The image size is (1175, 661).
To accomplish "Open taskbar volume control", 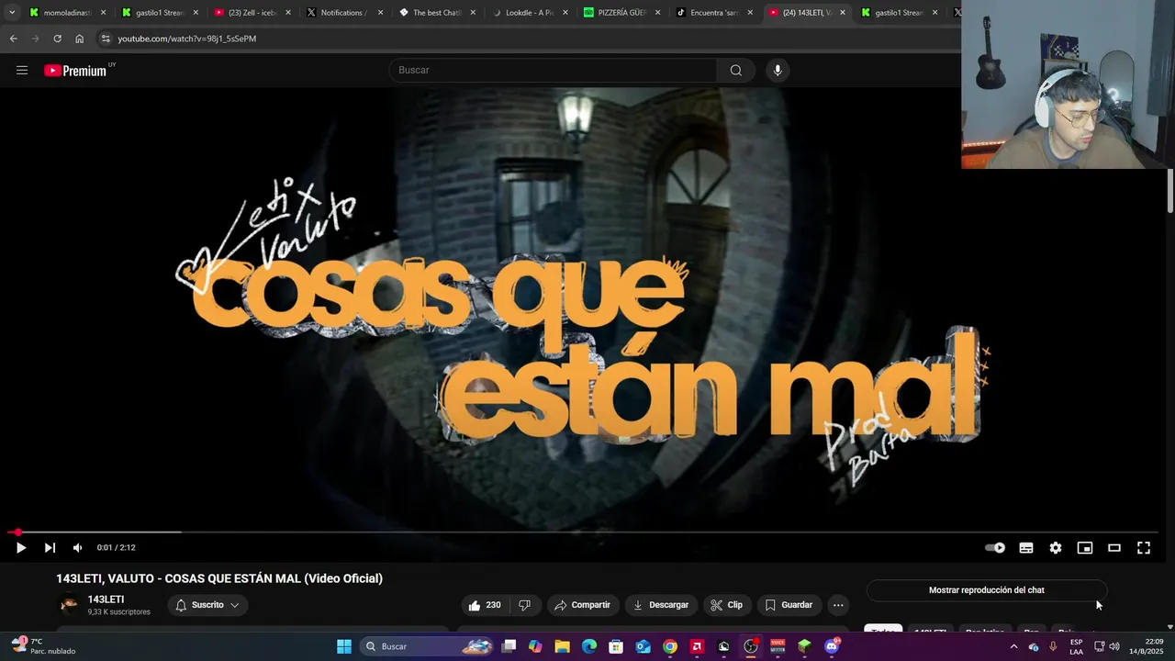I will pos(1114,646).
